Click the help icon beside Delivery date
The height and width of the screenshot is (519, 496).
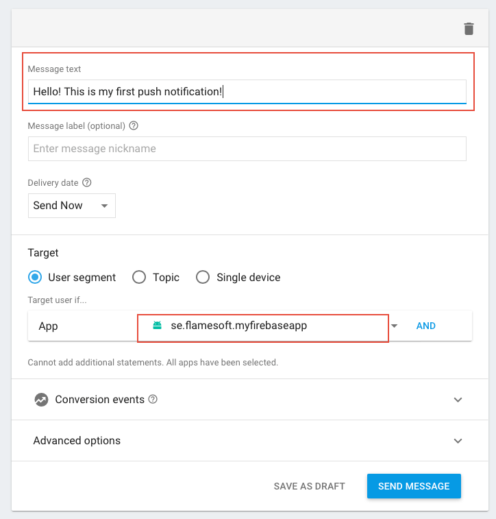87,183
